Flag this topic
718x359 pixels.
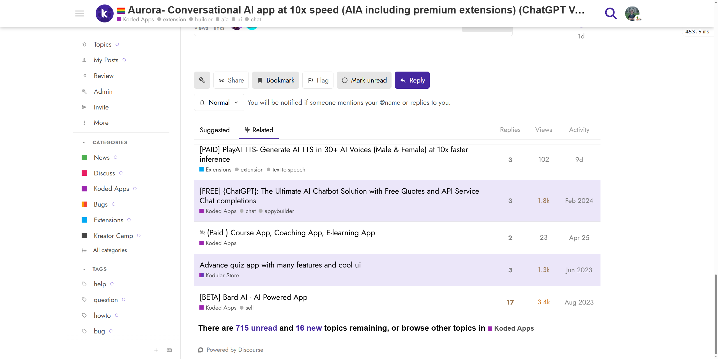(x=318, y=80)
